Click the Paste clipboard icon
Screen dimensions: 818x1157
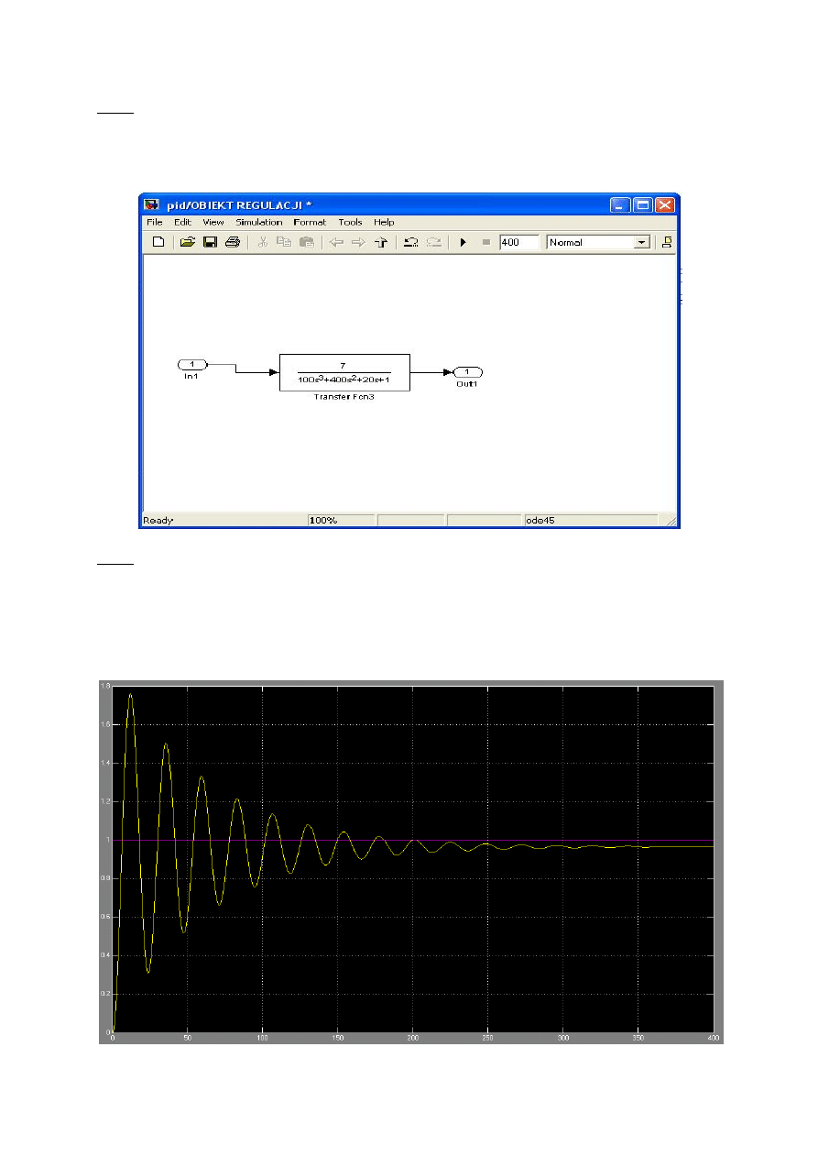click(307, 242)
